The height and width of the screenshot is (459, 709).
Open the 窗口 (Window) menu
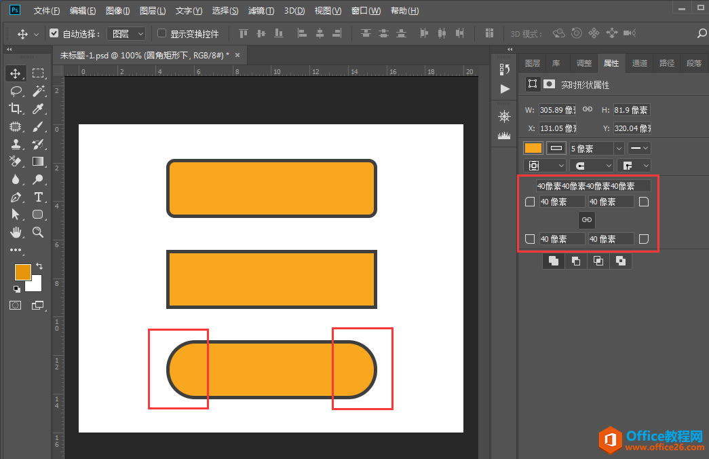click(366, 10)
